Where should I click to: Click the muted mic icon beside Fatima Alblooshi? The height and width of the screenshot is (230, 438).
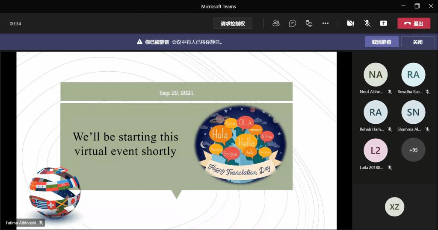pos(41,223)
